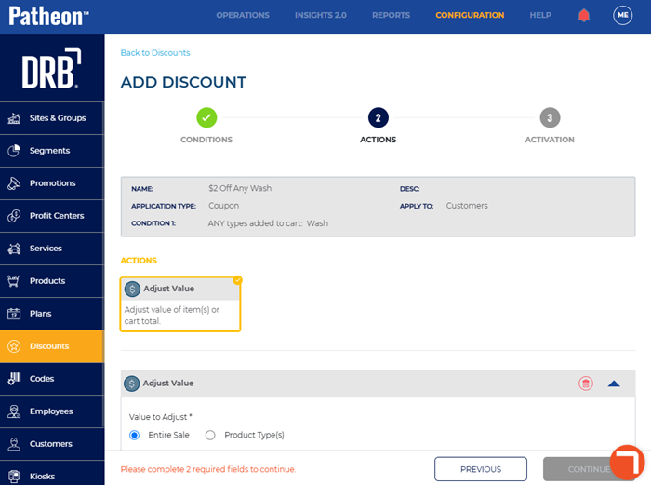Click the Segments pie chart icon
This screenshot has height=485, width=651.
(x=14, y=151)
